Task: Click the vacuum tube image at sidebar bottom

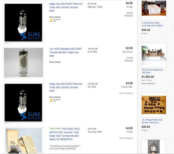Action: pos(154,147)
